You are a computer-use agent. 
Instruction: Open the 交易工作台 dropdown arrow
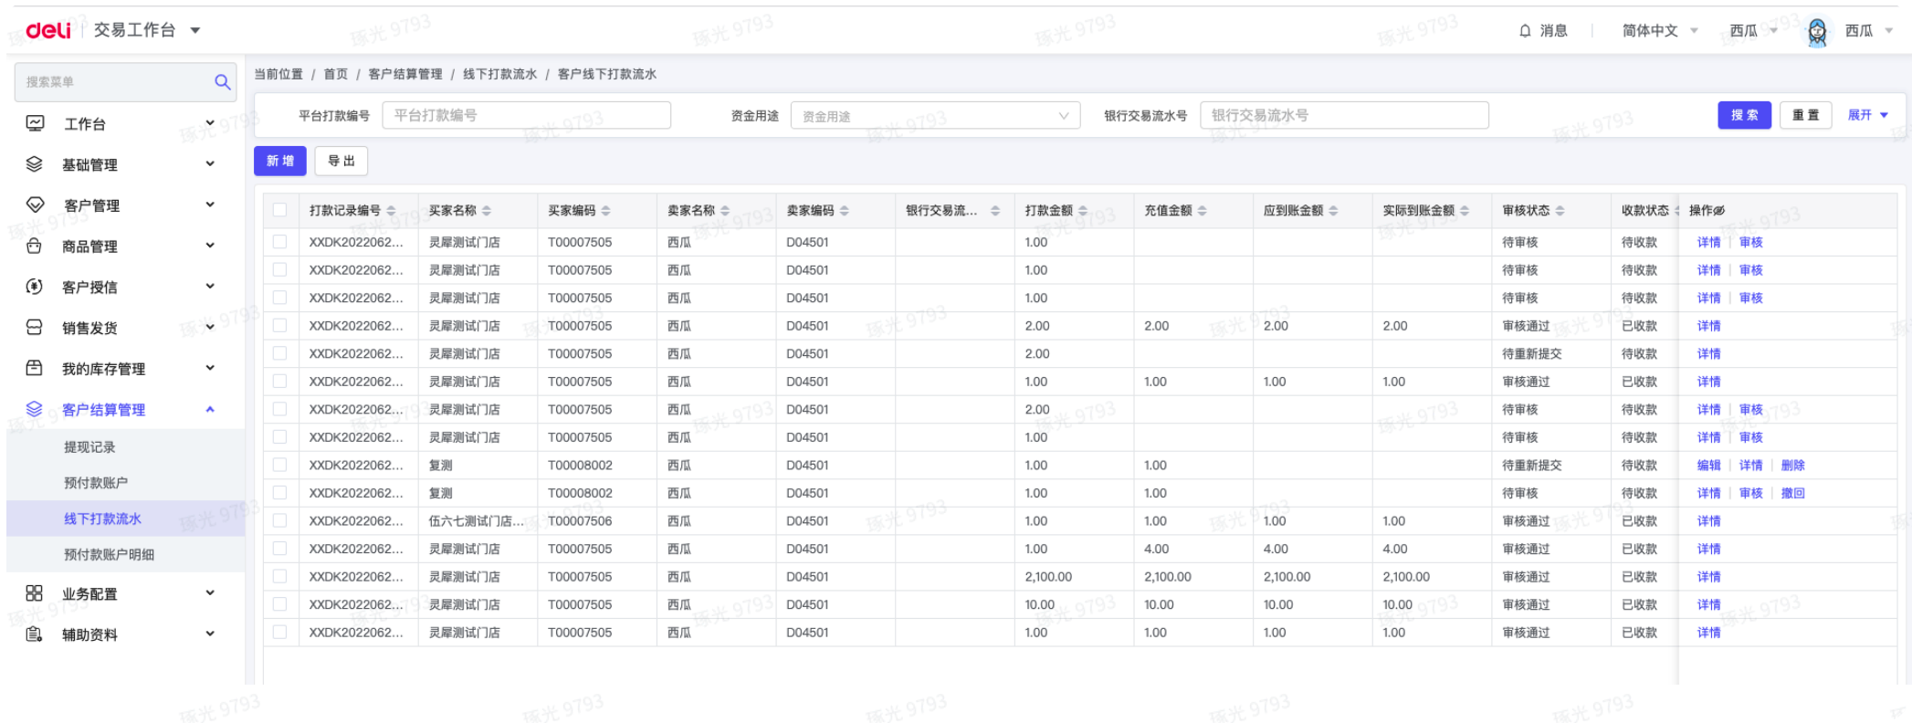[x=195, y=31]
